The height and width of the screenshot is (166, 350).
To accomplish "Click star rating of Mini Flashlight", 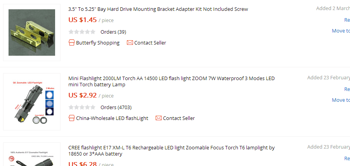I will tap(81, 107).
